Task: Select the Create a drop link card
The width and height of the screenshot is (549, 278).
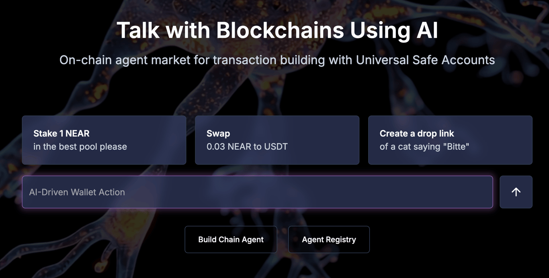Action: pos(450,140)
